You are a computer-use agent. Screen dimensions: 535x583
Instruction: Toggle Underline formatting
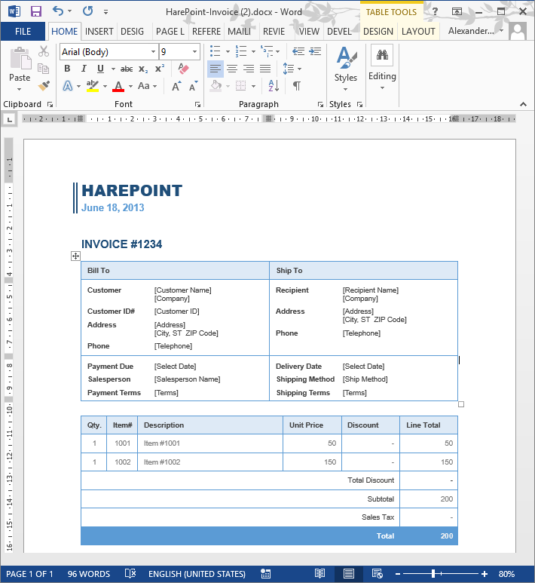tap(100, 69)
